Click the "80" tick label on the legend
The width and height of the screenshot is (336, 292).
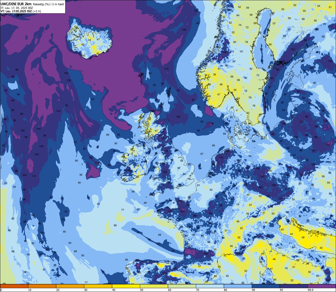[225, 290]
